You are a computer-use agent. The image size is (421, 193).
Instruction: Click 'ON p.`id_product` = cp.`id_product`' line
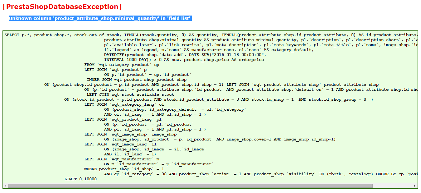pyautogui.click(x=148, y=75)
